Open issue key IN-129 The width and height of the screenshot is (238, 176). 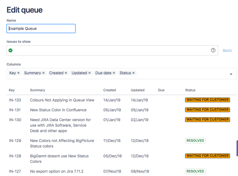click(x=15, y=141)
